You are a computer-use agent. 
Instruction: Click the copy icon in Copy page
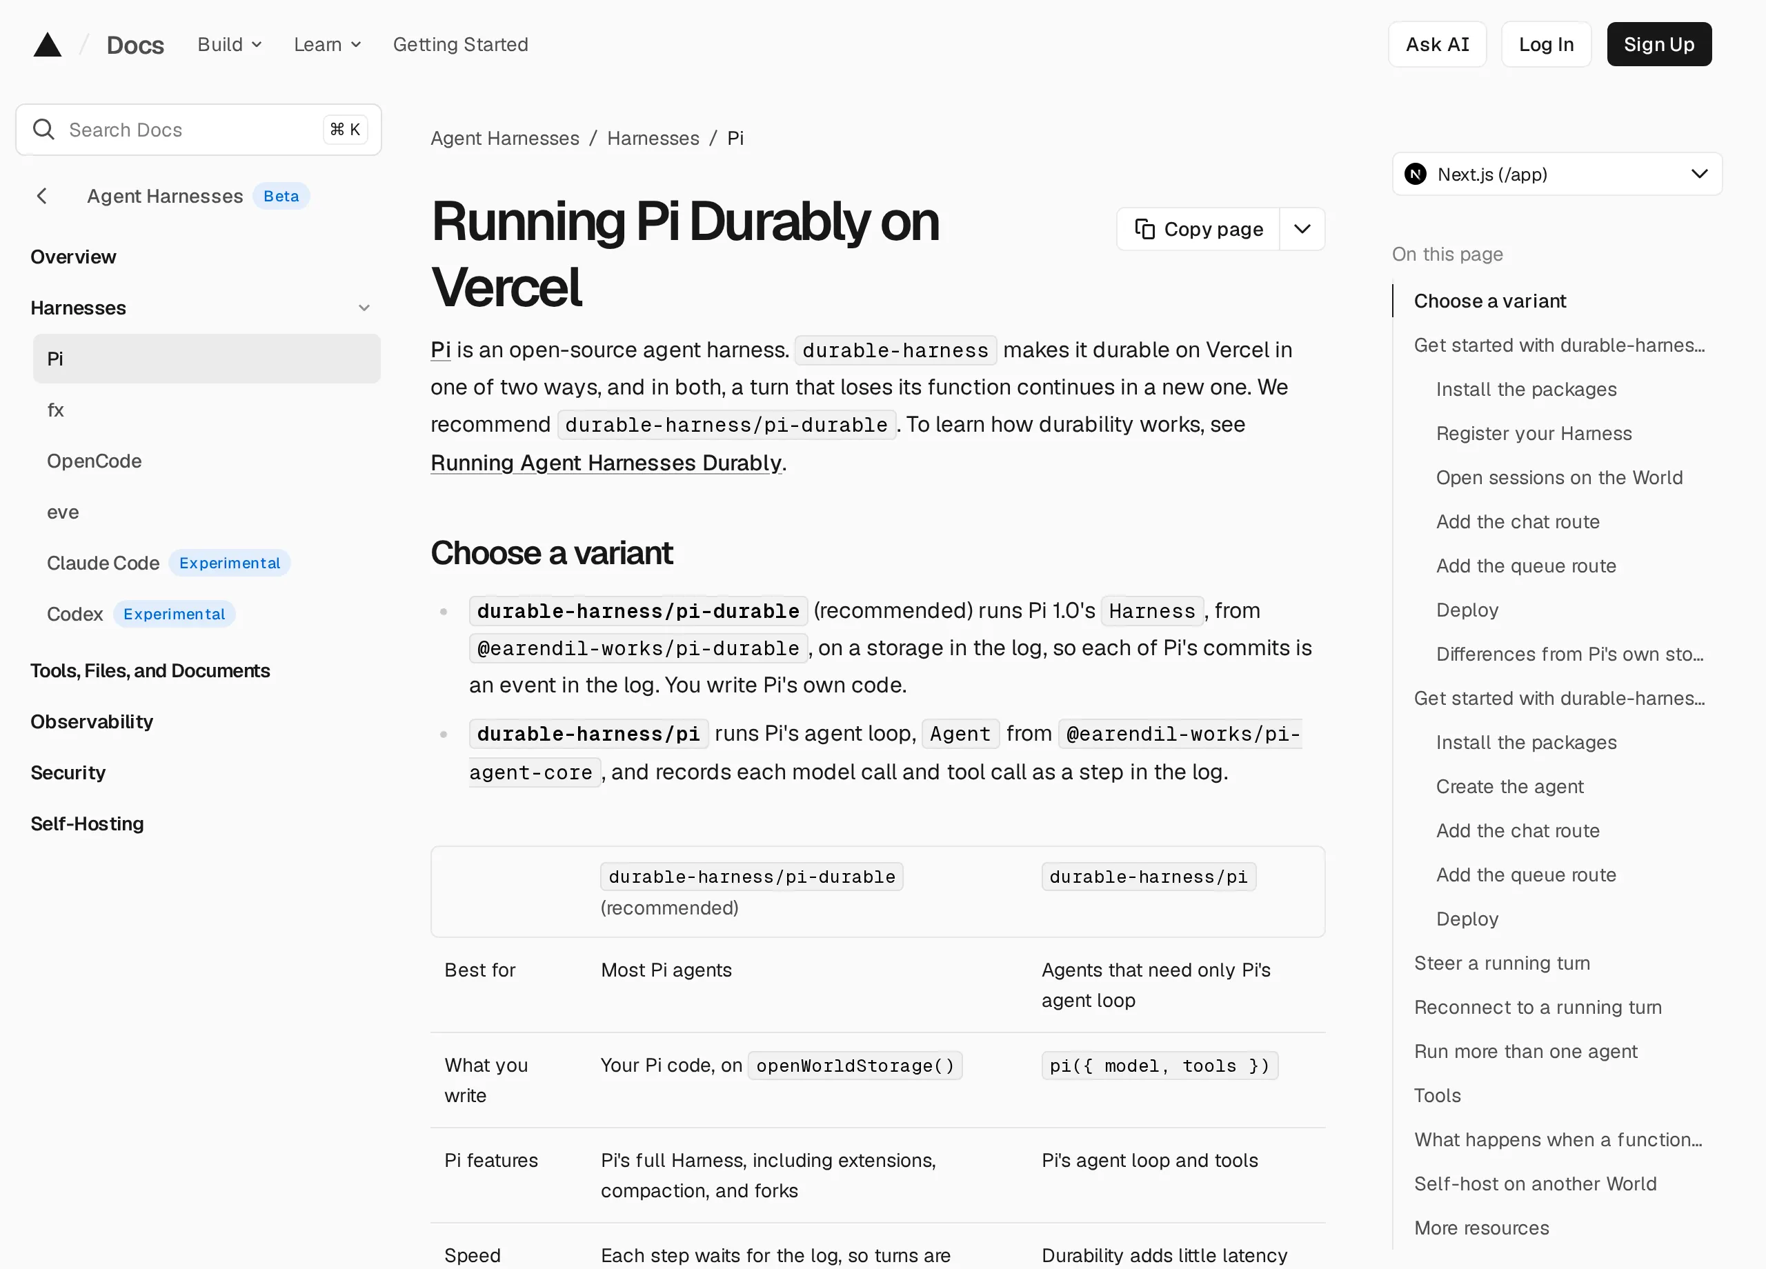(1144, 229)
